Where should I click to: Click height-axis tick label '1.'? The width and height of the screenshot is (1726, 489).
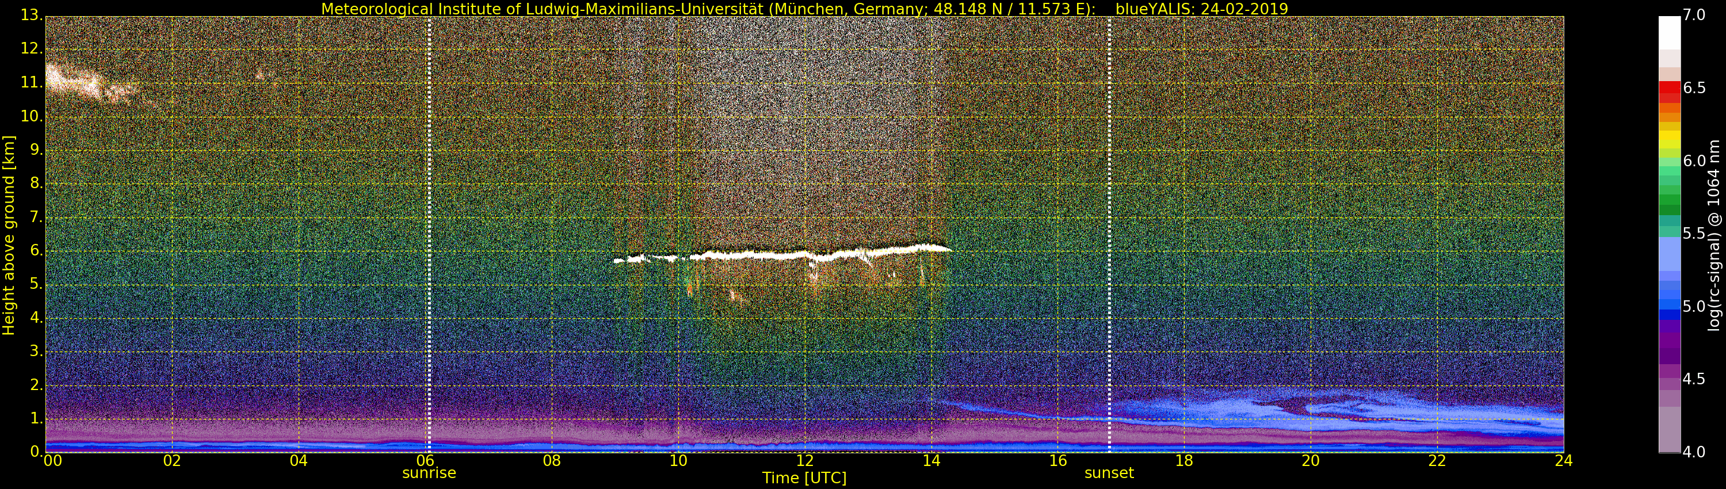[x=36, y=418]
